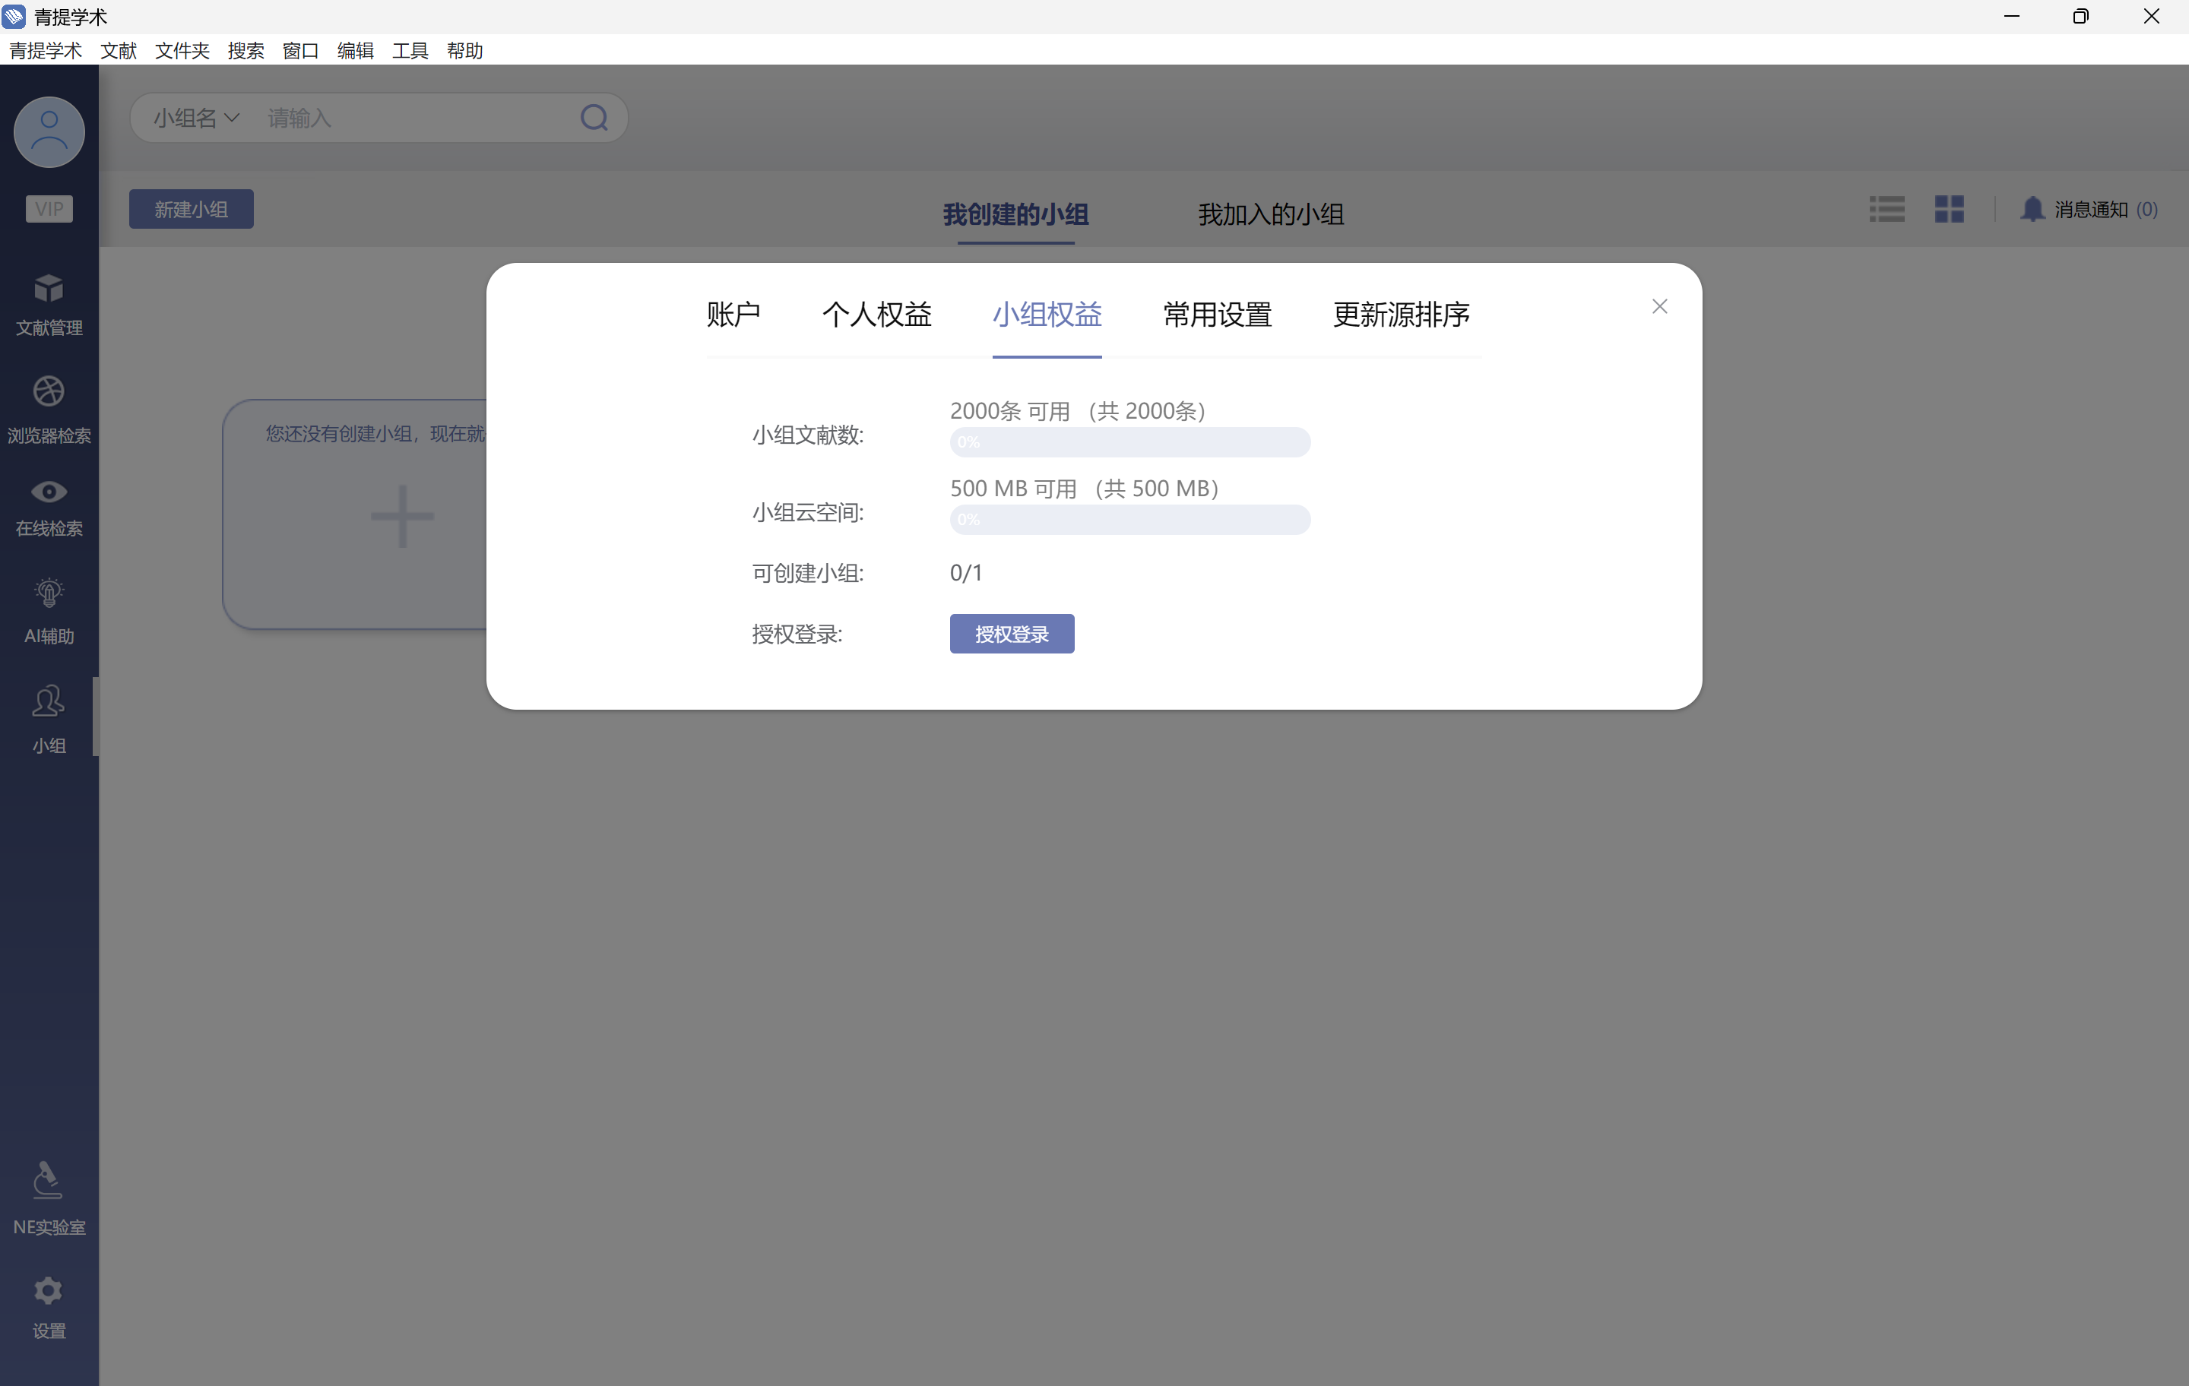Select 我创建的小组 tab
Screen dimensions: 2189x1386
click(1015, 214)
